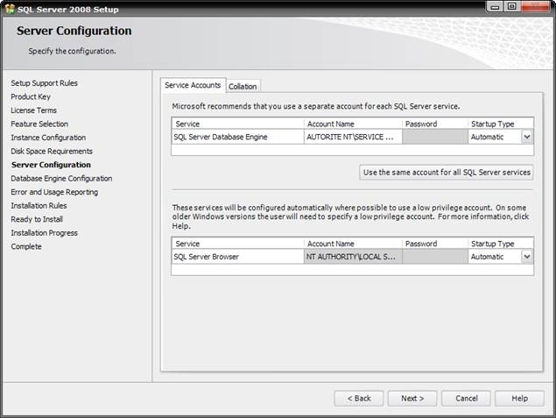This screenshot has width=556, height=418.
Task: Click Database Engine Configuration step
Action: click(61, 179)
